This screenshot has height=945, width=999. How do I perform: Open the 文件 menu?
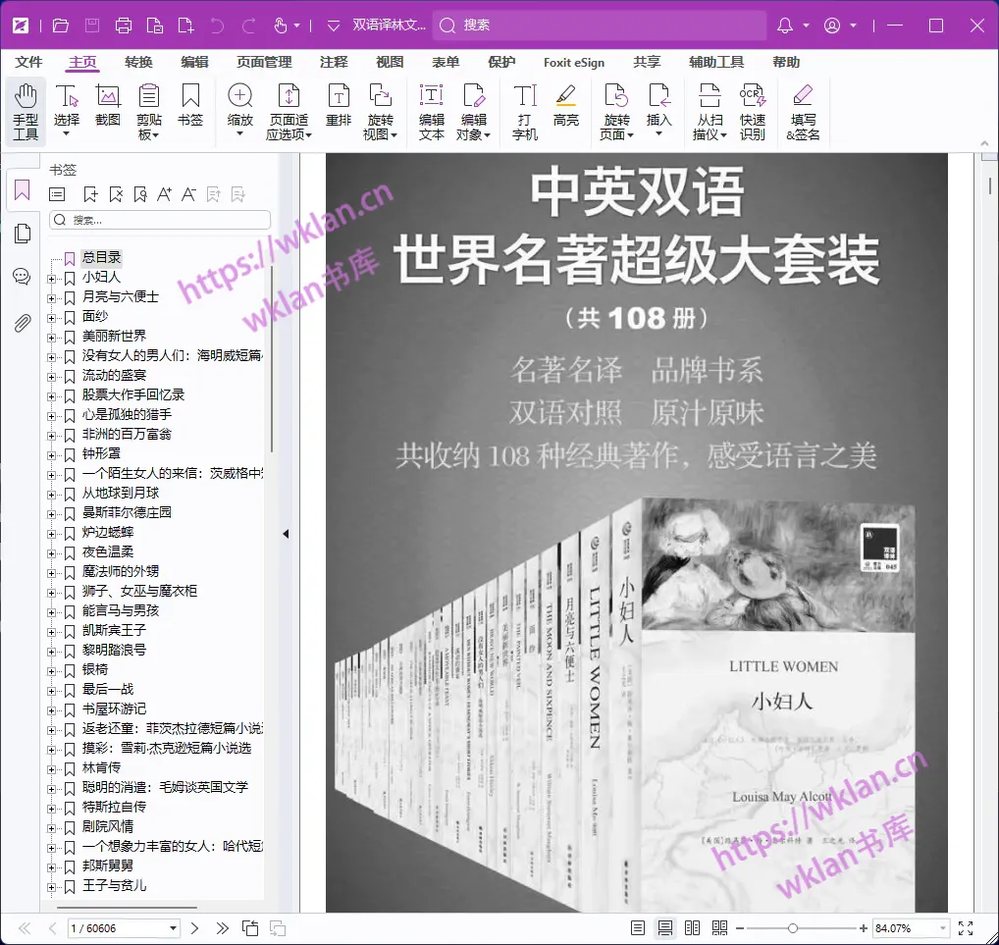pos(28,61)
